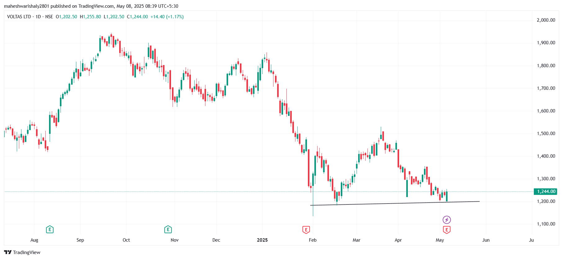Click the Mar label on time axis

tap(357, 240)
